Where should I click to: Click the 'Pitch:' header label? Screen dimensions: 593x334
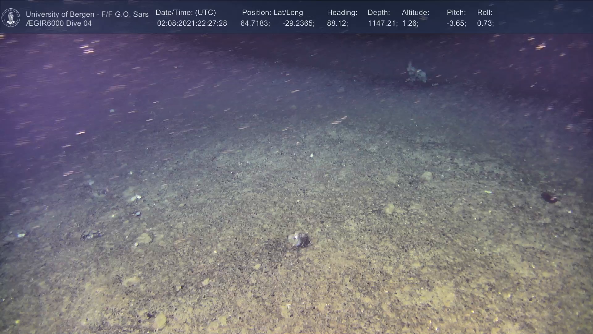[x=456, y=13]
